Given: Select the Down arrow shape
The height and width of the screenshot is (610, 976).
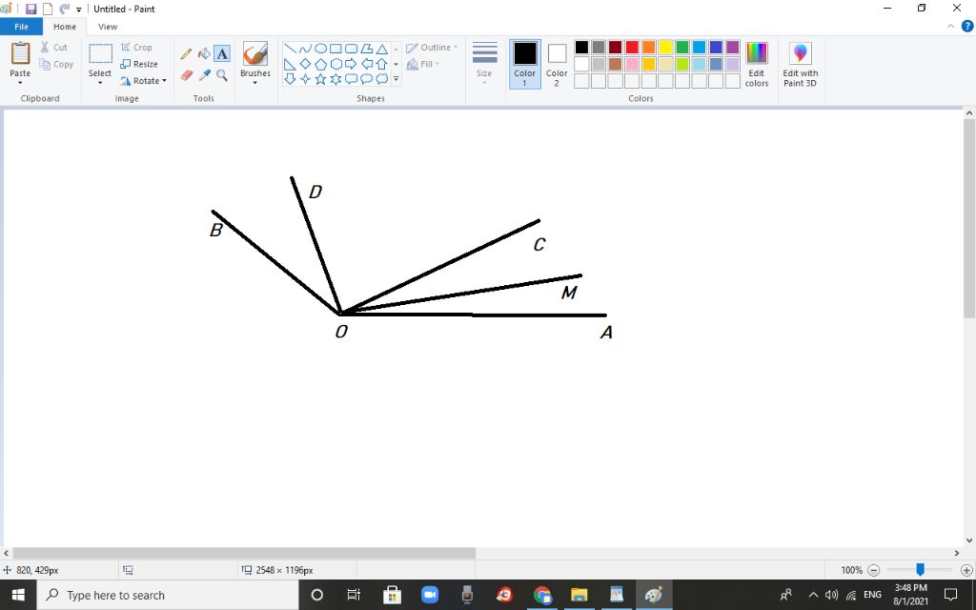Looking at the screenshot, I should [x=290, y=79].
